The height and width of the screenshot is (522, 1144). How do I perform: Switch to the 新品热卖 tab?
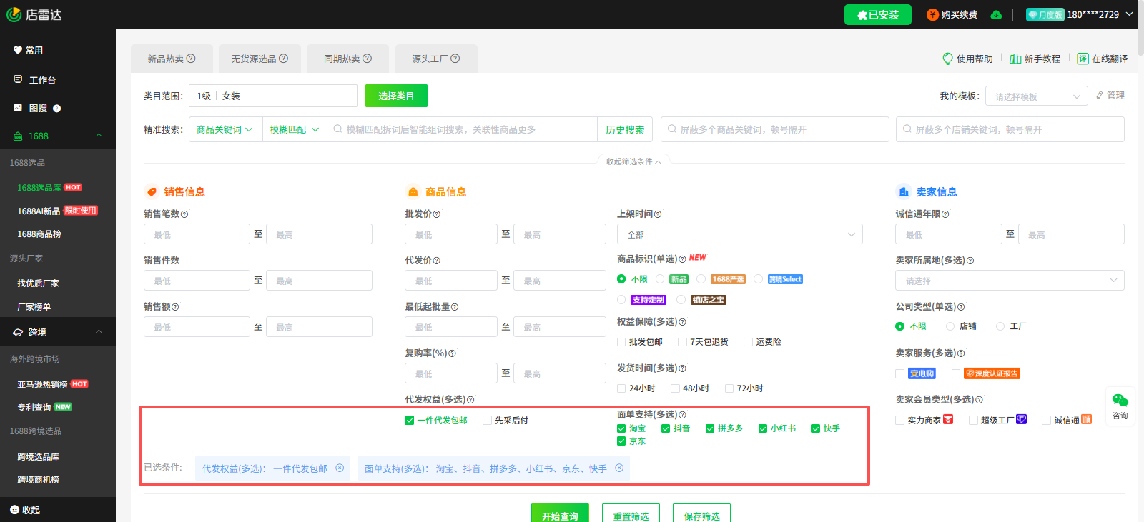tap(172, 59)
